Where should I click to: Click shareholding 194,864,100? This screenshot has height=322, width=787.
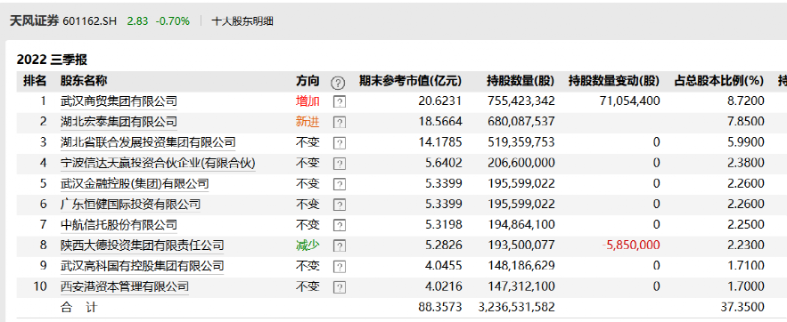click(521, 224)
